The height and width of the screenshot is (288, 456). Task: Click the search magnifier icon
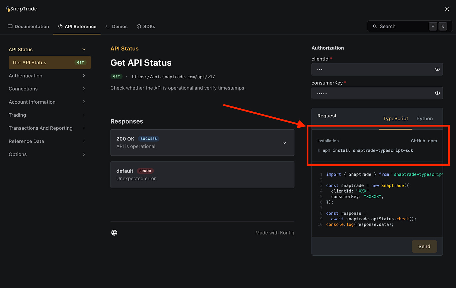pos(375,26)
